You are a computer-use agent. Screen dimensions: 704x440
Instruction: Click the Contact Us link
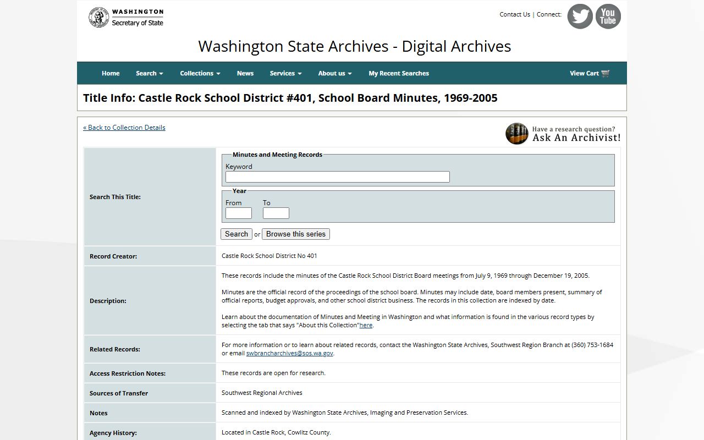[515, 14]
